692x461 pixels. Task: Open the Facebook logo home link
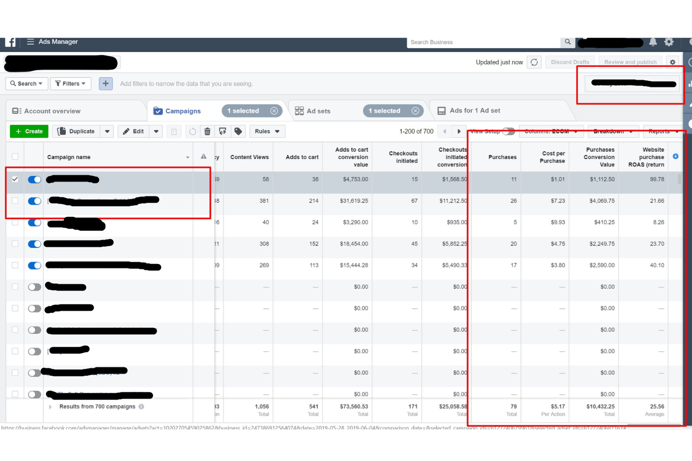(11, 42)
